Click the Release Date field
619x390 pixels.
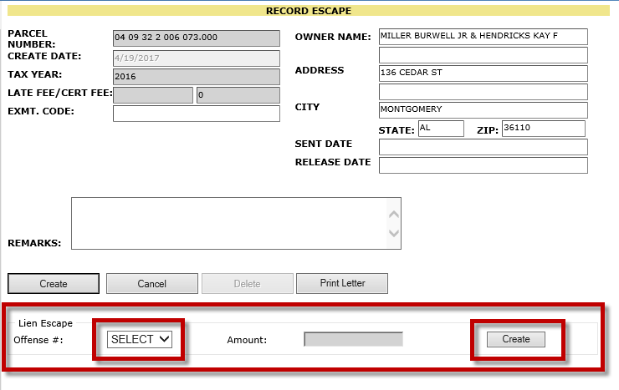(483, 165)
